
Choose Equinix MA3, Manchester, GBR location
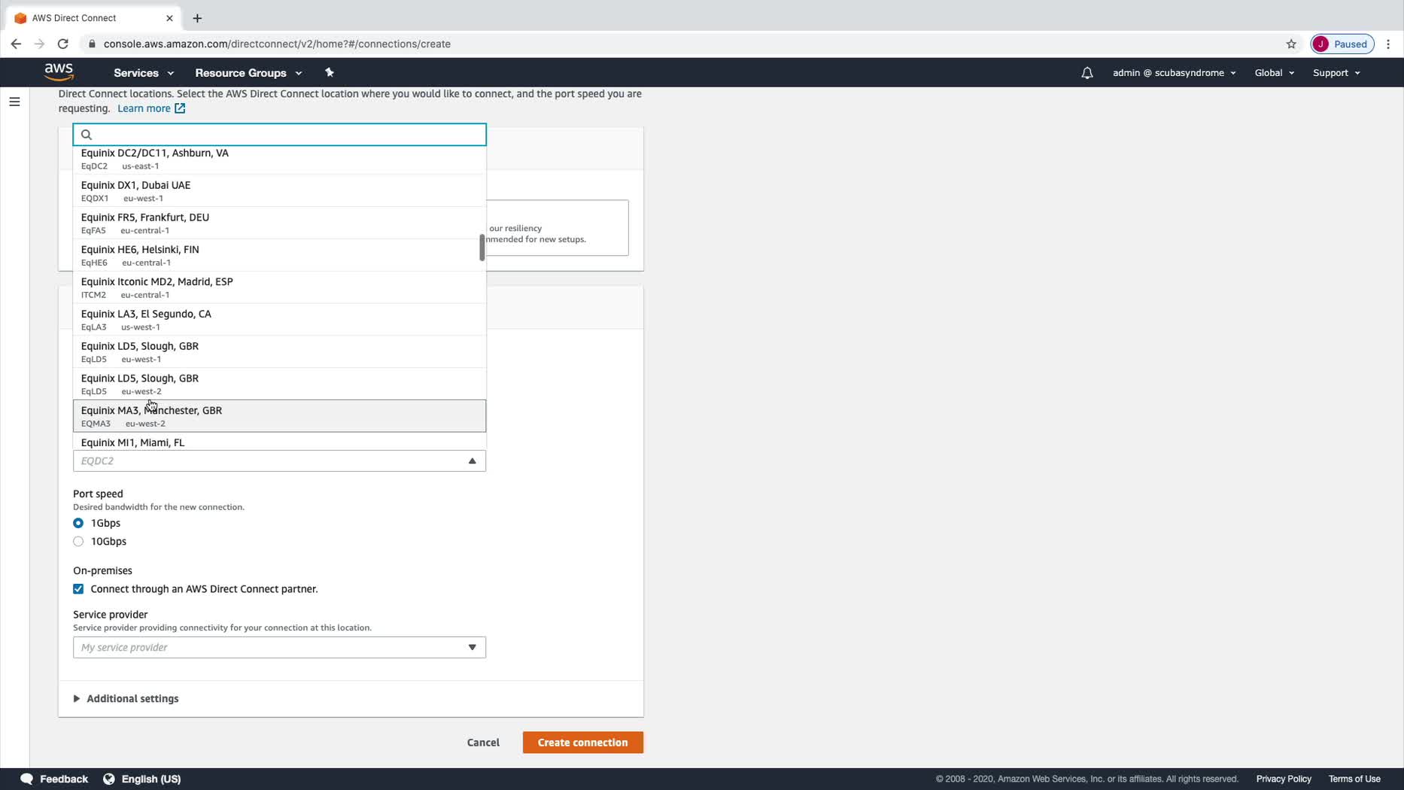pyautogui.click(x=279, y=416)
